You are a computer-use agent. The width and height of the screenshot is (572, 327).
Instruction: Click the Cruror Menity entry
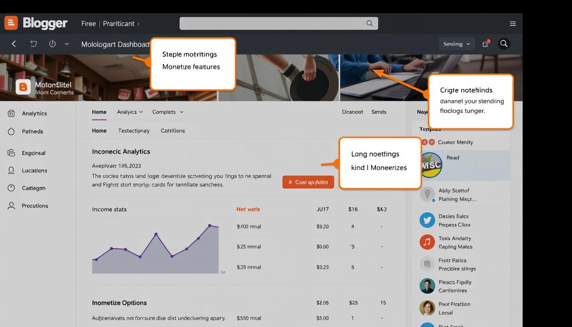[x=455, y=142]
